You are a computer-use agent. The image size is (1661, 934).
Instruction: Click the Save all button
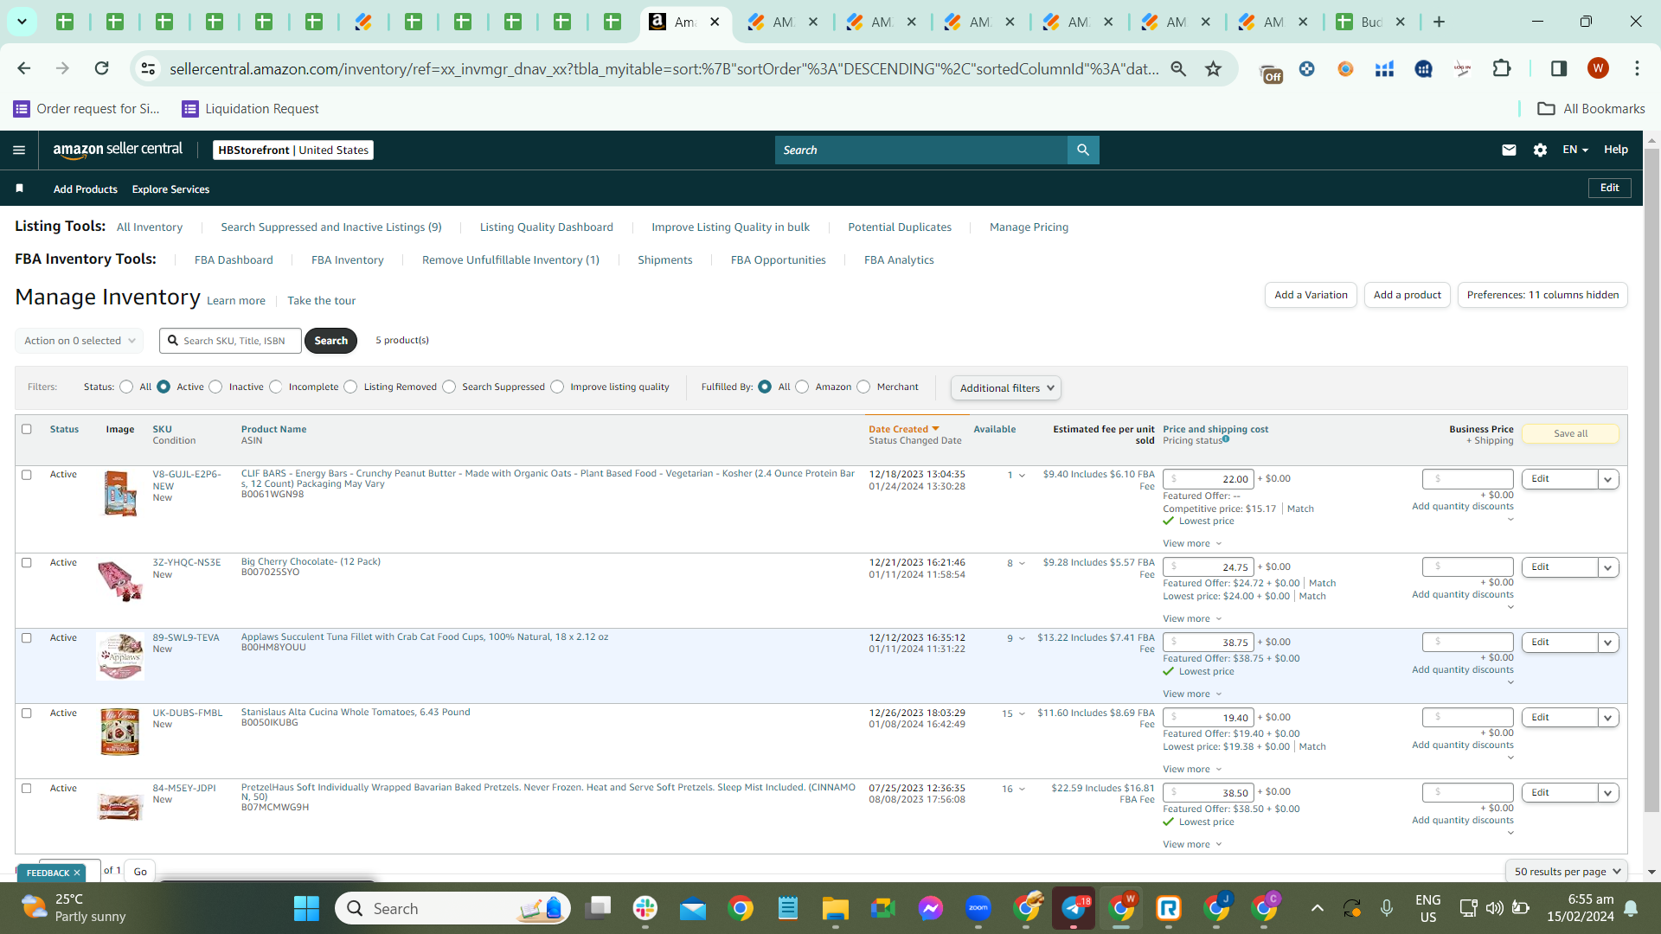[x=1570, y=433]
